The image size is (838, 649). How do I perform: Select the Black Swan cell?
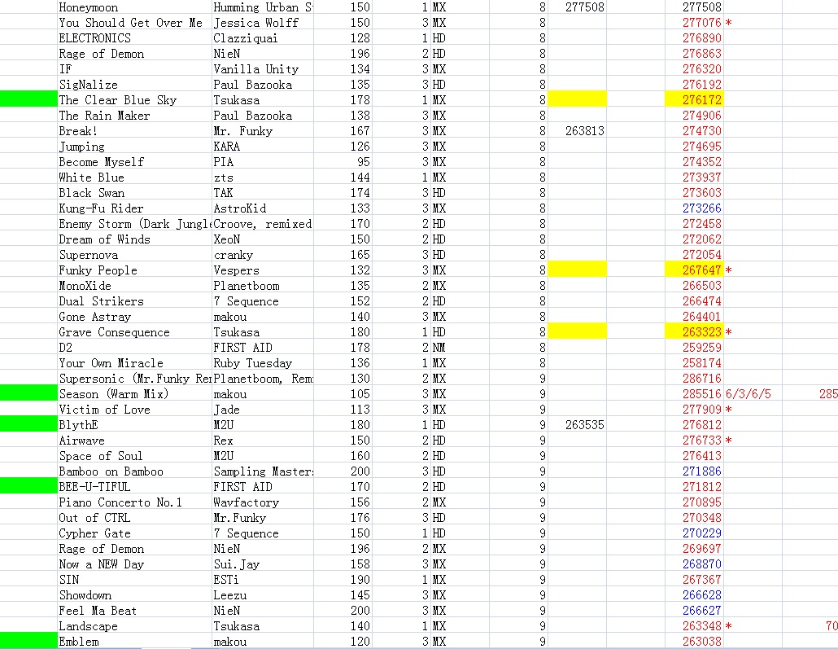point(134,193)
